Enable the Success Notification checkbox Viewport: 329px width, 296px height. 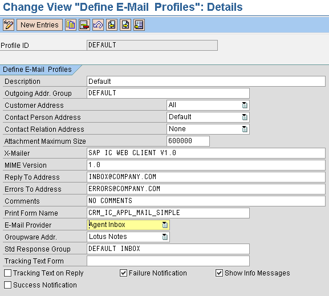(8, 285)
